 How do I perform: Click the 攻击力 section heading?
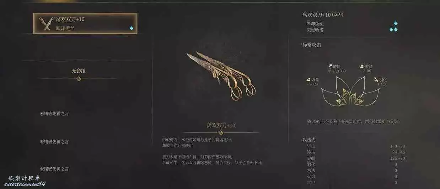click(x=309, y=140)
